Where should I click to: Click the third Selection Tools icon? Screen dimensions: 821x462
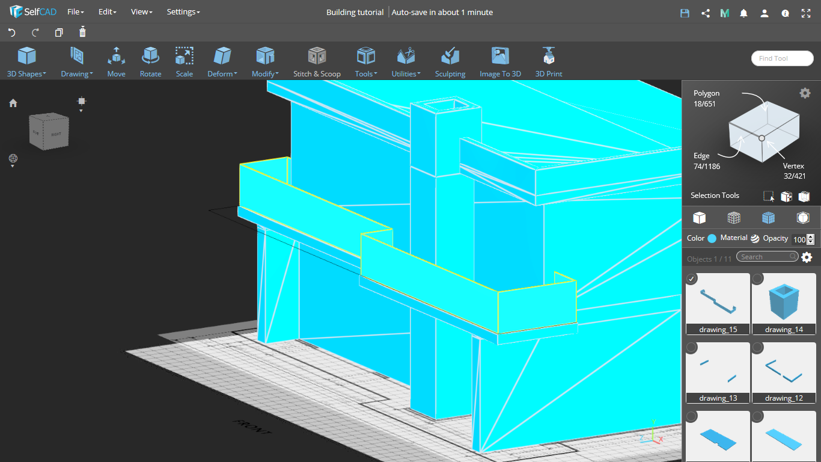(x=804, y=196)
